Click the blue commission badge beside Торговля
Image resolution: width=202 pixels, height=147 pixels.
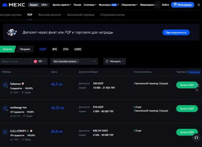(194, 72)
